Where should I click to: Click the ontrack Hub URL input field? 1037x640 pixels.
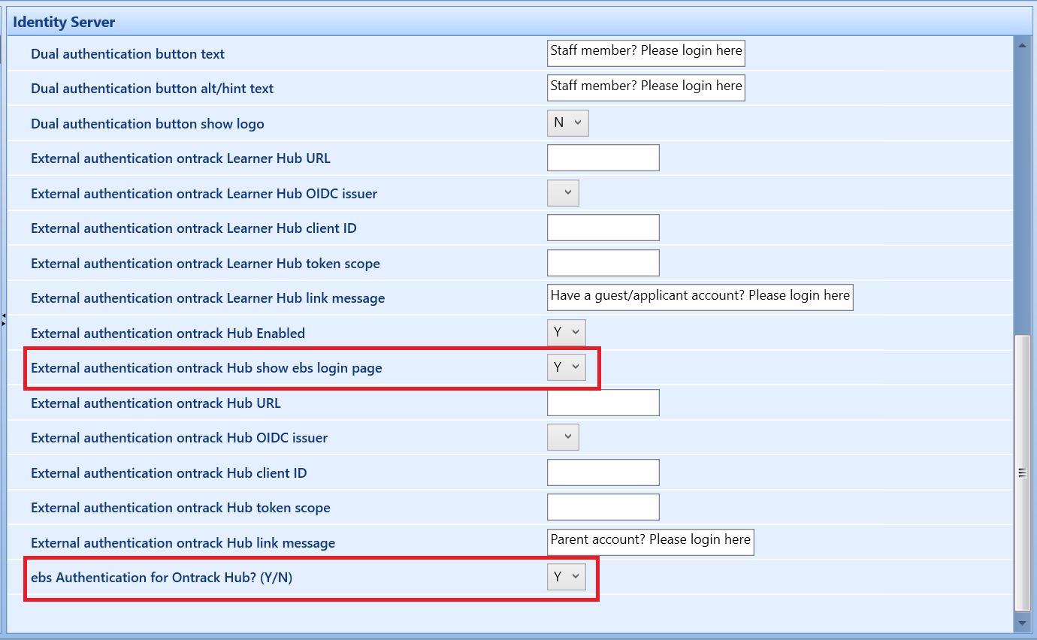[603, 403]
